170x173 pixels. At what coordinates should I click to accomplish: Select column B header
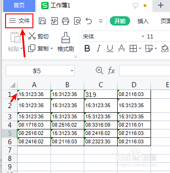pyautogui.click(x=67, y=85)
